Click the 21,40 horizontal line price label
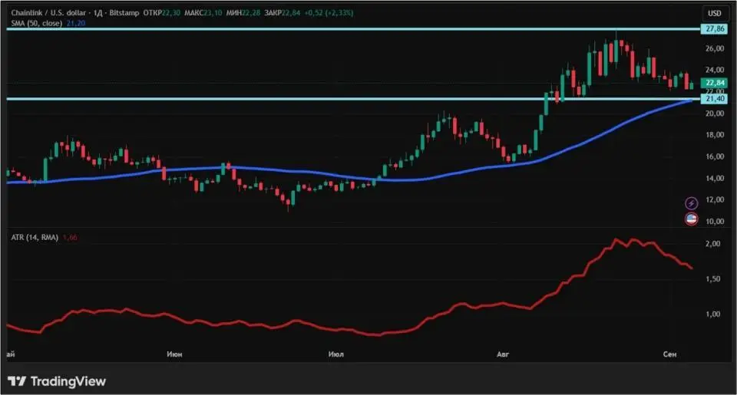Viewport: 737px width, 395px height. point(714,100)
